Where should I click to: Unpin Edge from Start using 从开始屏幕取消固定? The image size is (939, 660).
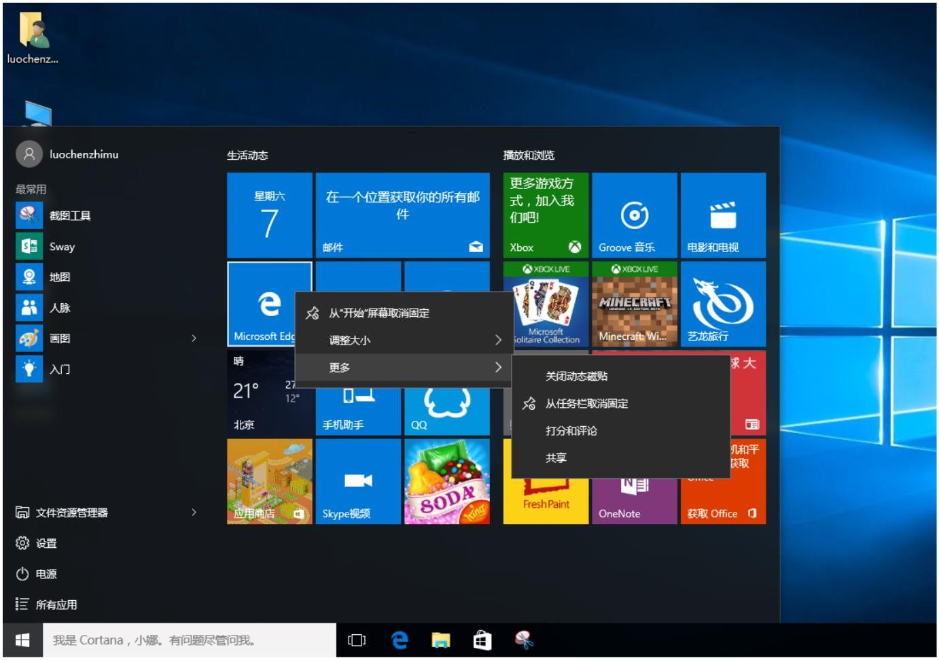point(378,315)
